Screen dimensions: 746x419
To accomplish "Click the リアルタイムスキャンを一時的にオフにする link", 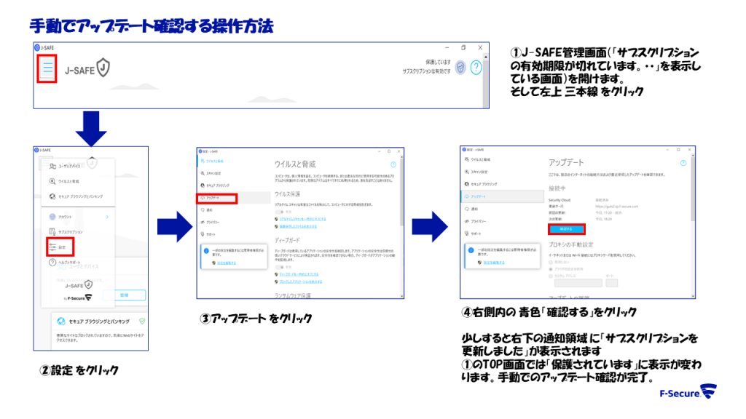I will click(302, 219).
